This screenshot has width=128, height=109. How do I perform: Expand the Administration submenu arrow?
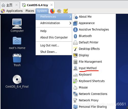pos(70,23)
